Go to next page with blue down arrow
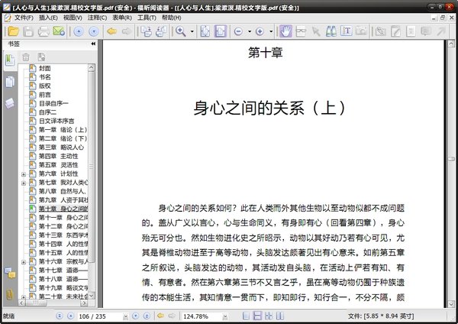Image resolution: width=458 pixels, height=324 pixels. click(x=94, y=31)
